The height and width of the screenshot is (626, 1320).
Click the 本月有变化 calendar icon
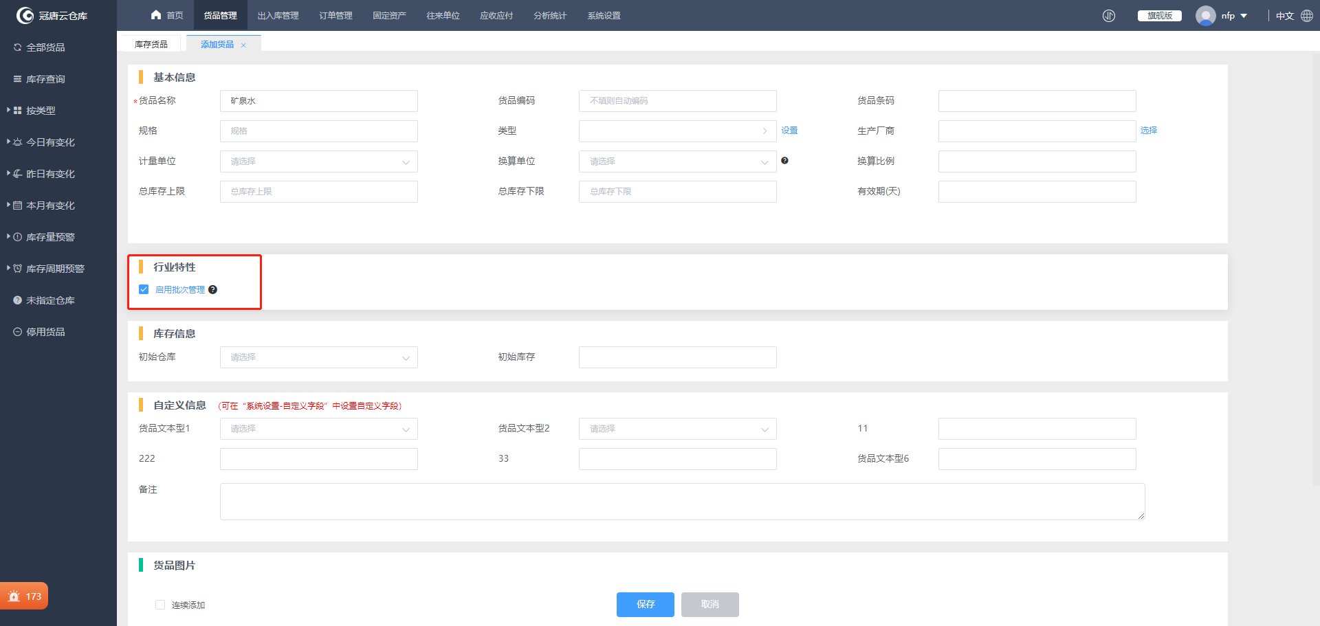pyautogui.click(x=18, y=205)
